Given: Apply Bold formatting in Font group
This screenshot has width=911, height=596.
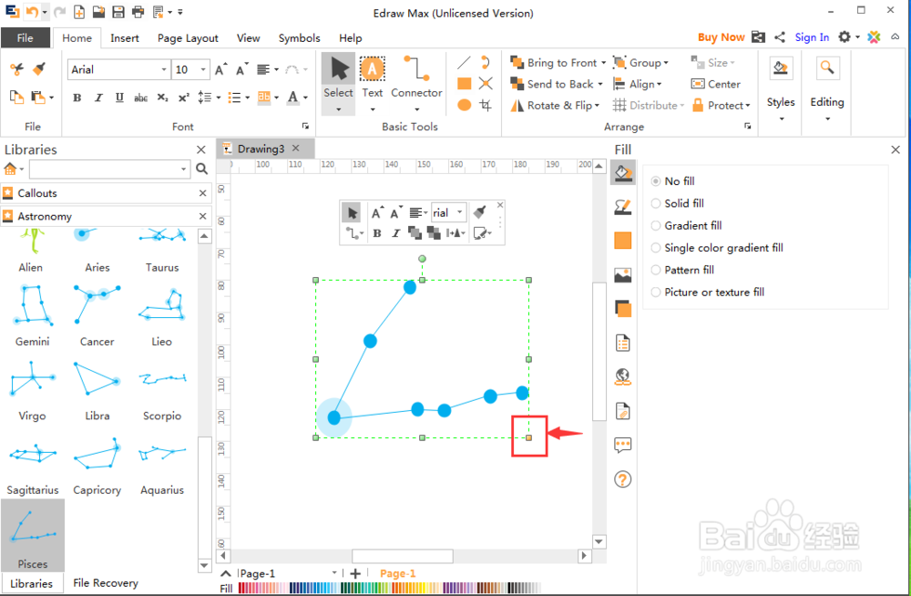Looking at the screenshot, I should click(x=77, y=98).
